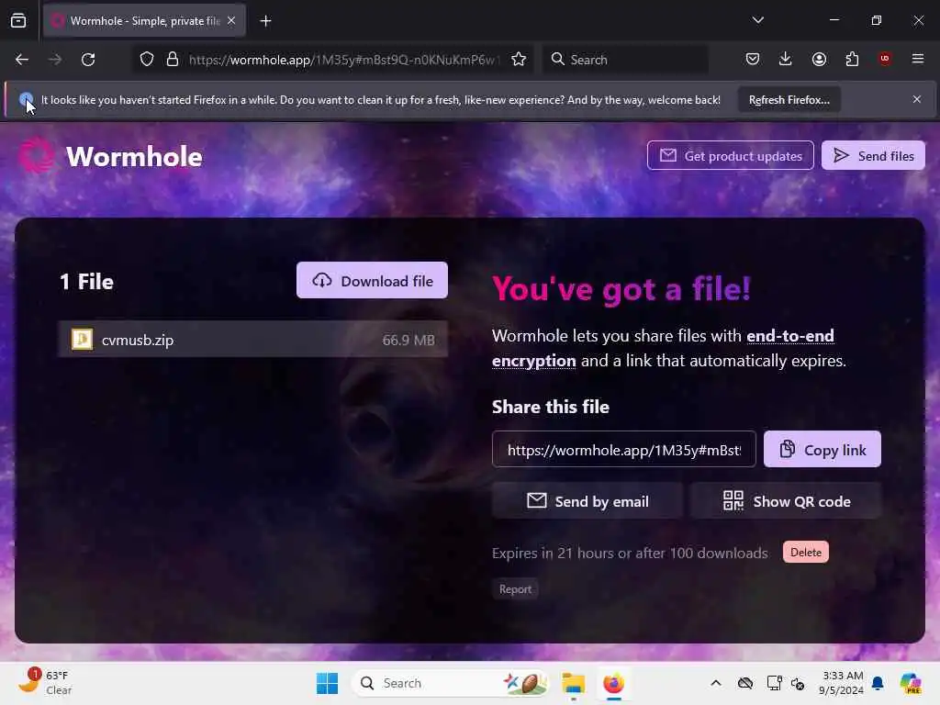Close the Wormhole tab
Screen dimensions: 940x705
(231, 21)
